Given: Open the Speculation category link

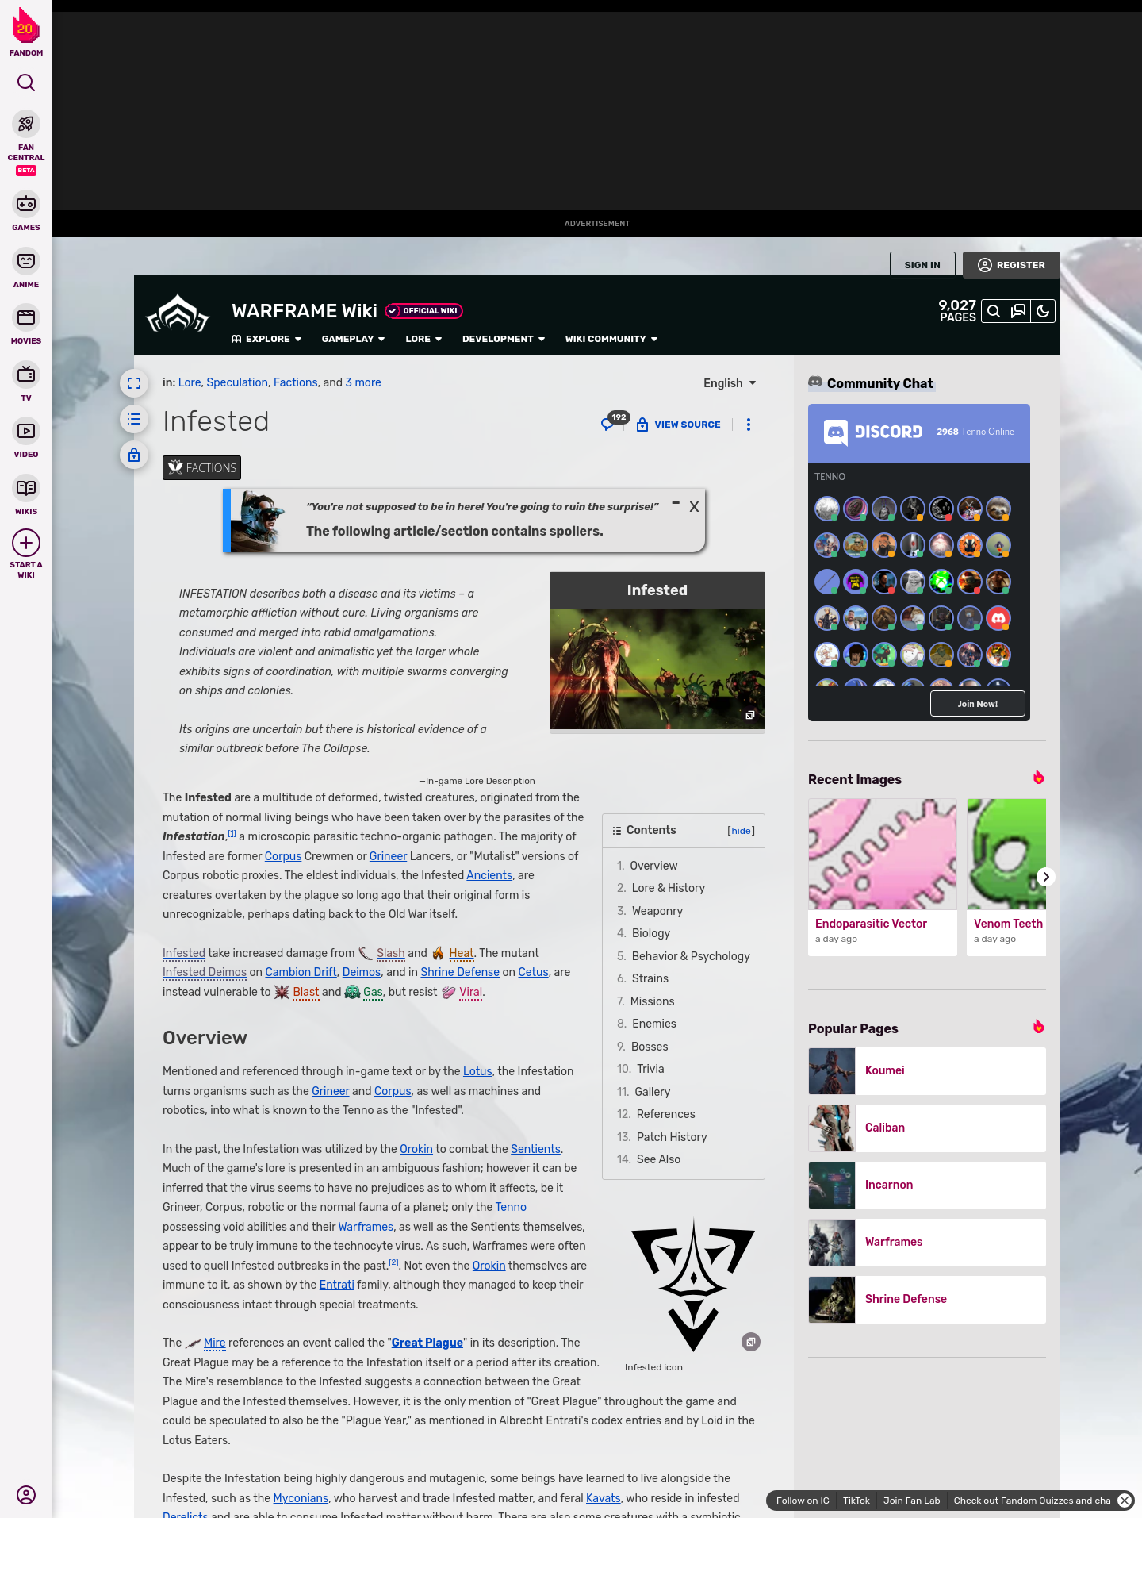Looking at the screenshot, I should tap(237, 382).
